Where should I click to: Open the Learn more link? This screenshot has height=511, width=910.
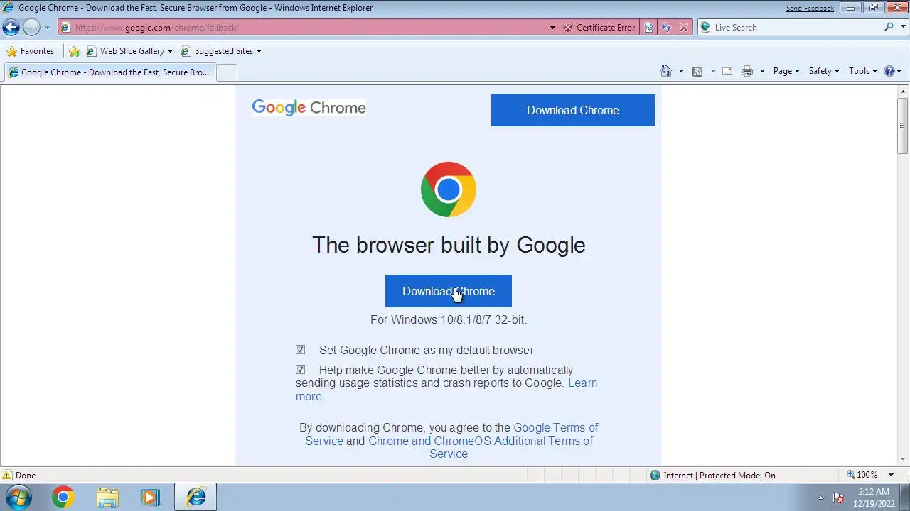click(582, 383)
